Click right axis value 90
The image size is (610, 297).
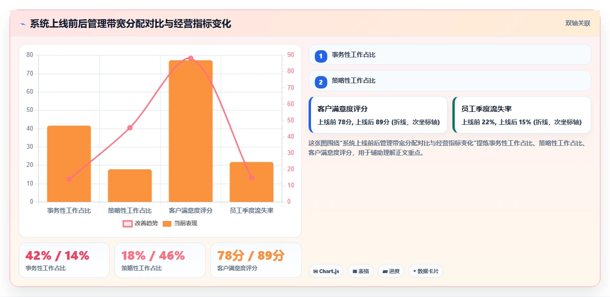coord(291,55)
